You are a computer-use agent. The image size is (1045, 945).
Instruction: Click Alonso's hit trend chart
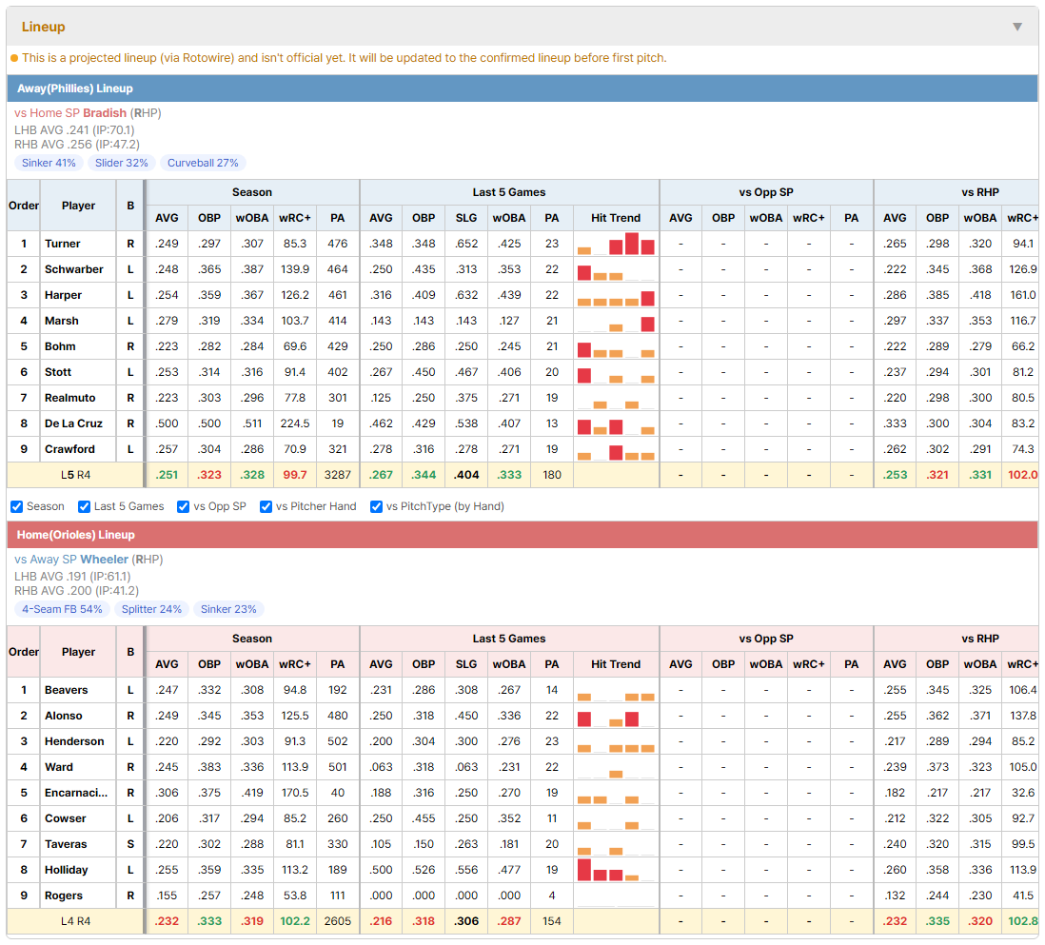(x=616, y=717)
